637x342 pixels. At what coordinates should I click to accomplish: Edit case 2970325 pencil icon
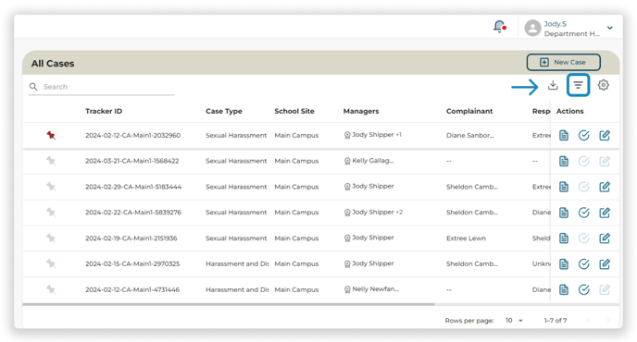point(605,264)
